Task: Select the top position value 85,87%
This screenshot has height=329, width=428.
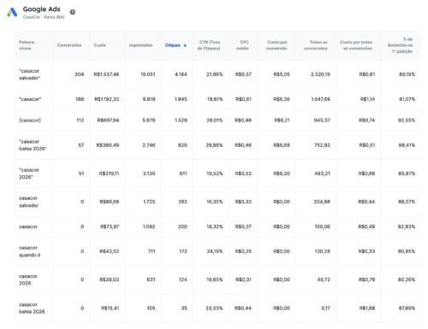Action: [x=407, y=173]
